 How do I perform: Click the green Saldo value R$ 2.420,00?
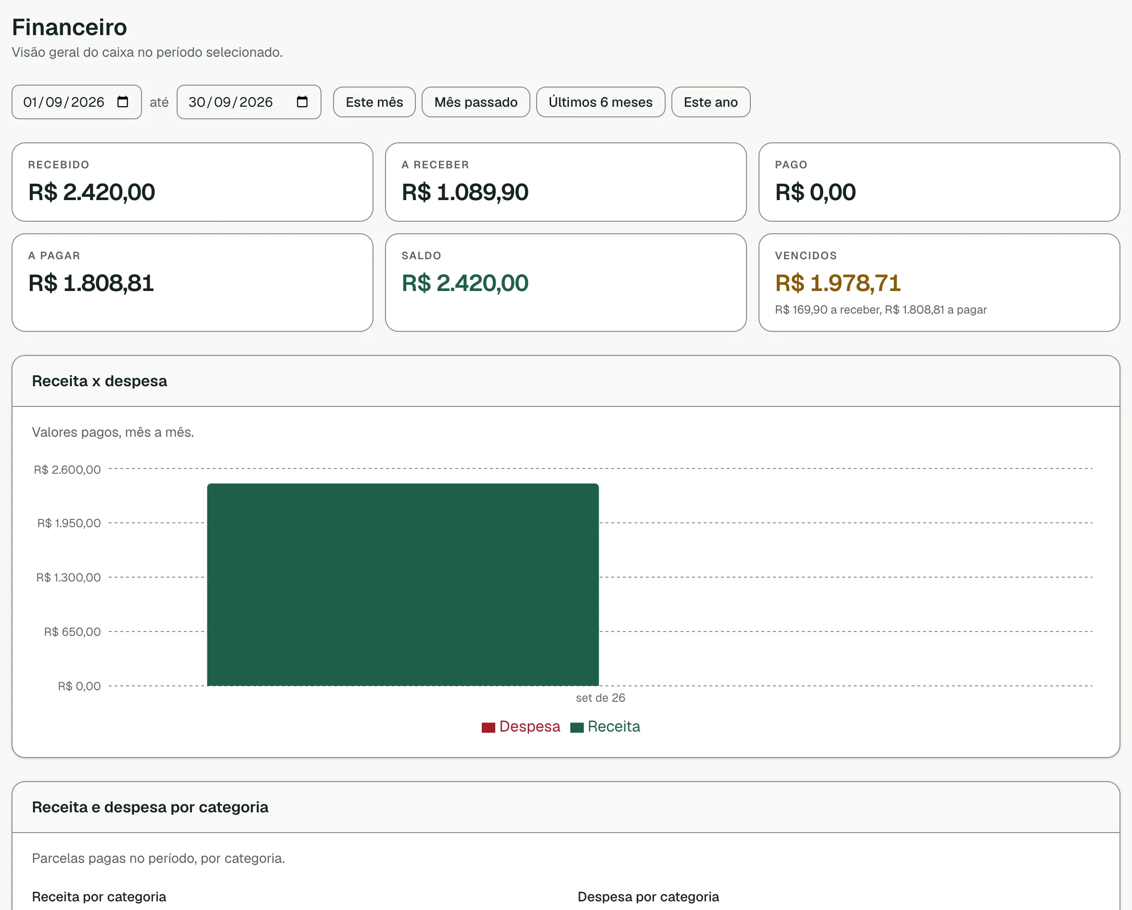pyautogui.click(x=465, y=283)
